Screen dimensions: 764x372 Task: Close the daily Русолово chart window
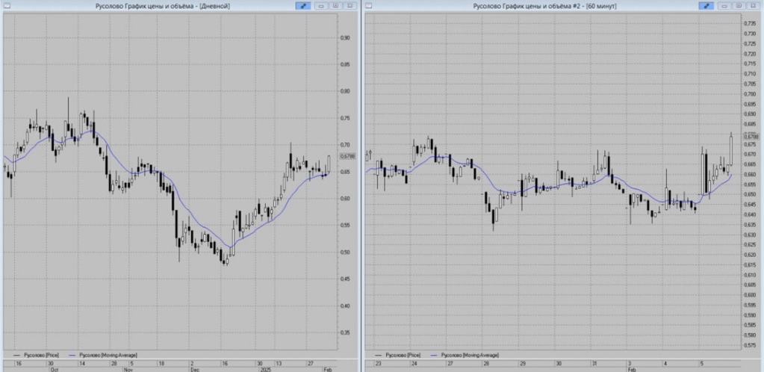click(349, 6)
